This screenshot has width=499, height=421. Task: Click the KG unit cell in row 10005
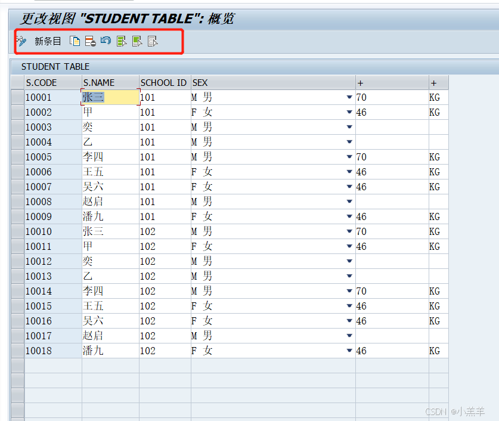[x=439, y=157]
